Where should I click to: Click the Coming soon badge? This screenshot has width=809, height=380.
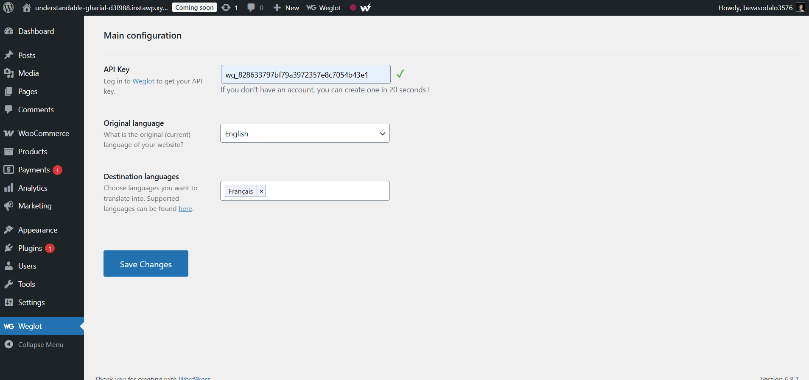click(194, 8)
